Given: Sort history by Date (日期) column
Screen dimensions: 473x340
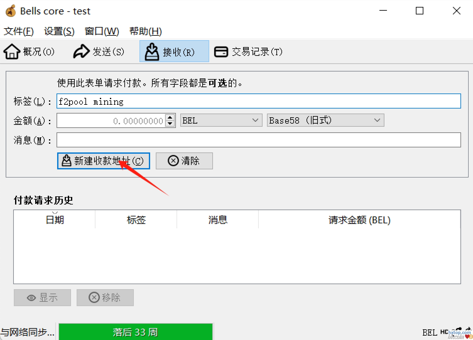Looking at the screenshot, I should coord(55,220).
